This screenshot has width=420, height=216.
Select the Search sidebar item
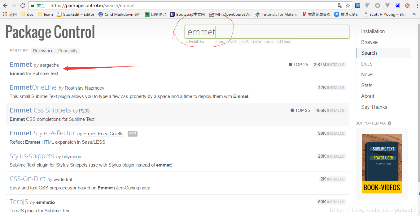coord(383,53)
